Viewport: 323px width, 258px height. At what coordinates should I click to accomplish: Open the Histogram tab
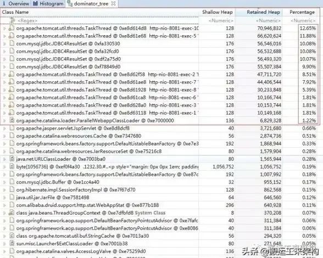(x=48, y=3)
